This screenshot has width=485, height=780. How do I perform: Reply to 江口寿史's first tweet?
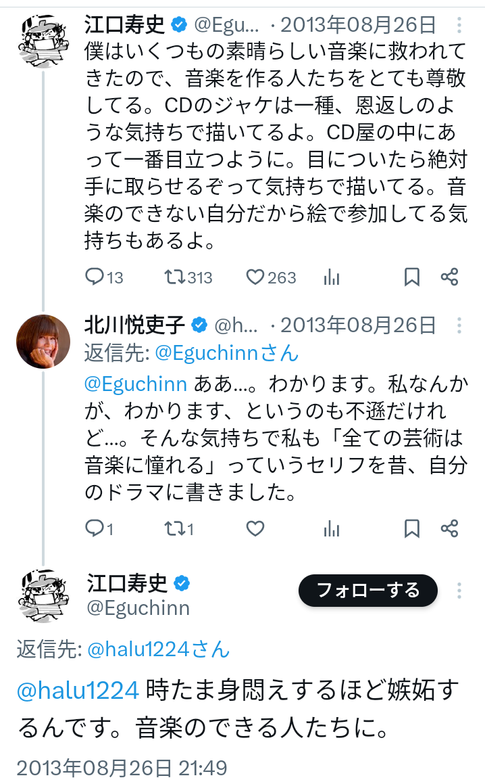coord(95,277)
